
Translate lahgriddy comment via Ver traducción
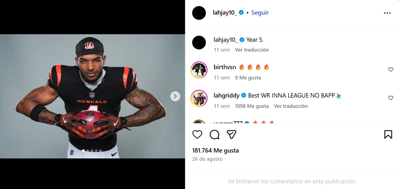point(291,106)
